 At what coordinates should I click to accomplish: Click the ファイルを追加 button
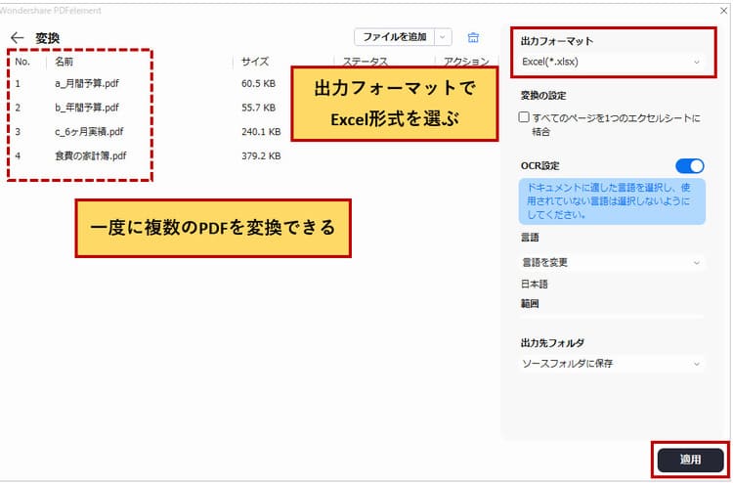click(x=395, y=37)
